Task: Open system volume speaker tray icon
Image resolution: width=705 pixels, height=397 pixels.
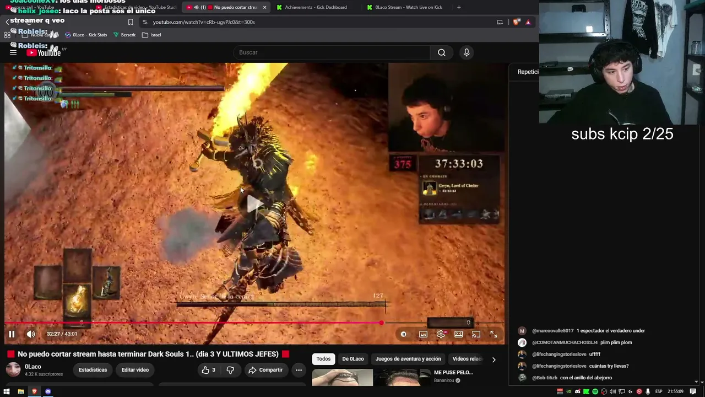Action: point(612,391)
